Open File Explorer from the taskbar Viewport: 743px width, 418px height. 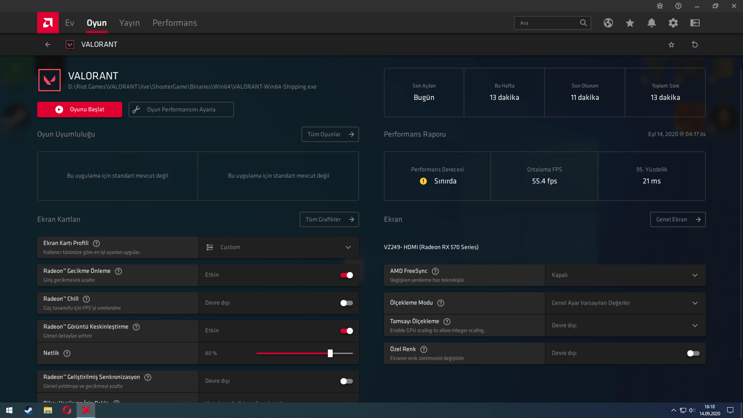tap(48, 410)
